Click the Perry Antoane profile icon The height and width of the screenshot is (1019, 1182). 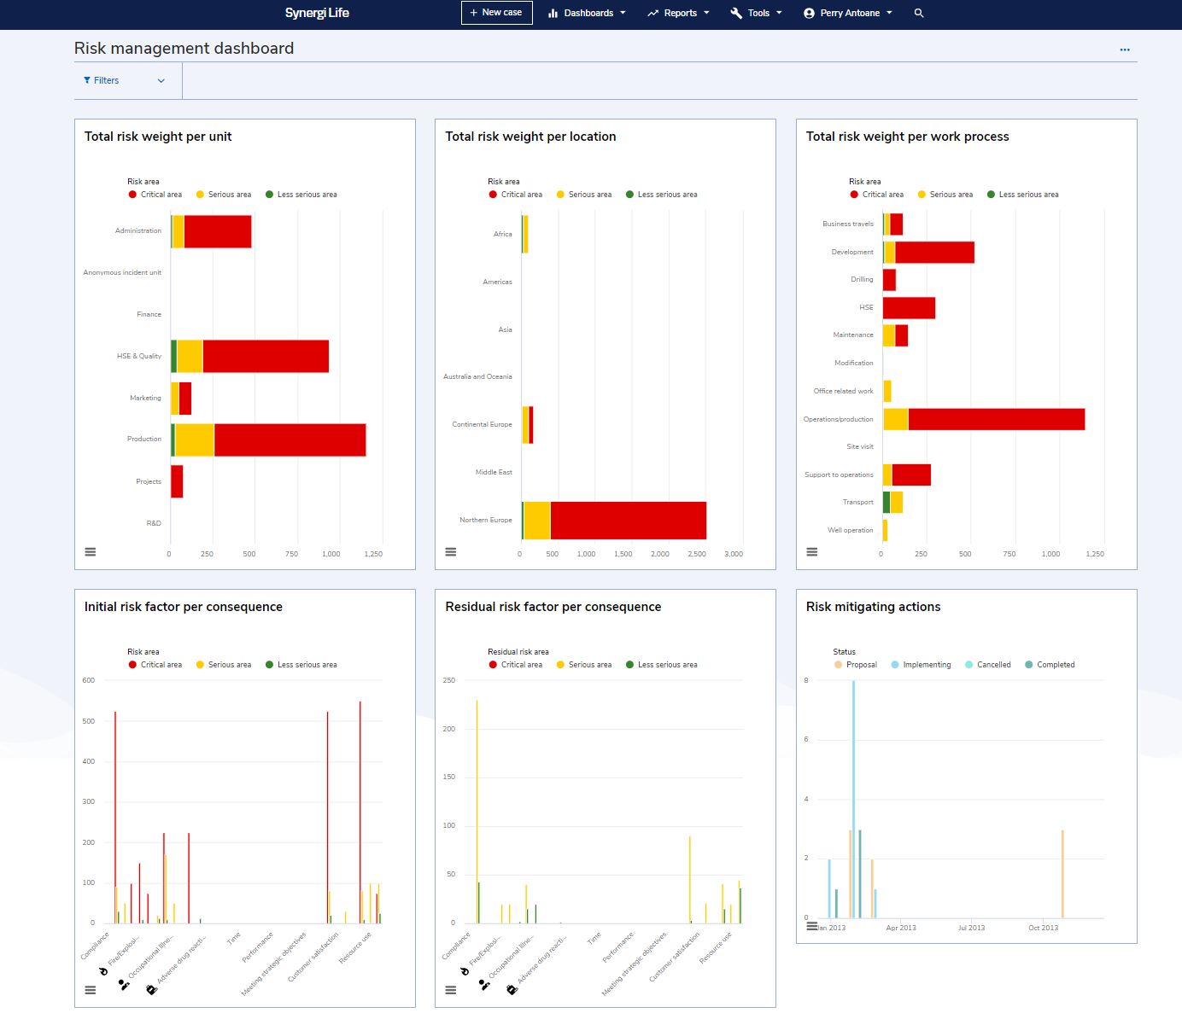click(809, 13)
